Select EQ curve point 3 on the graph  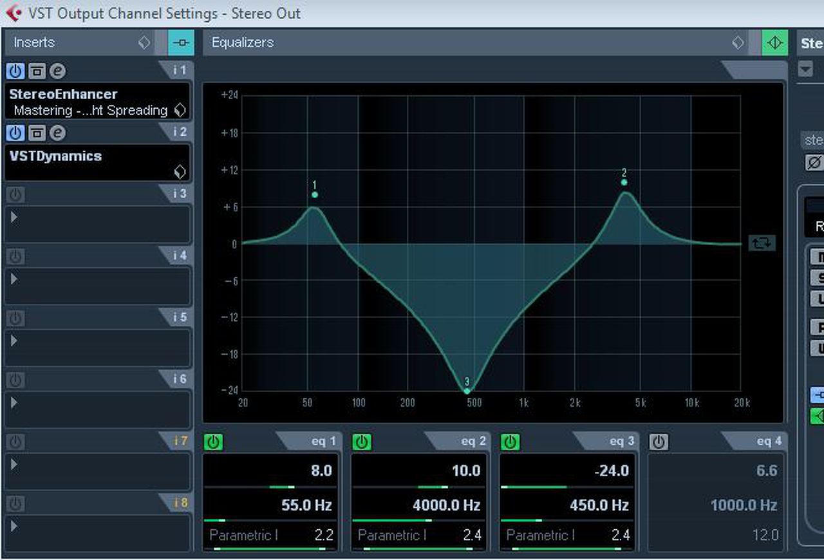467,391
